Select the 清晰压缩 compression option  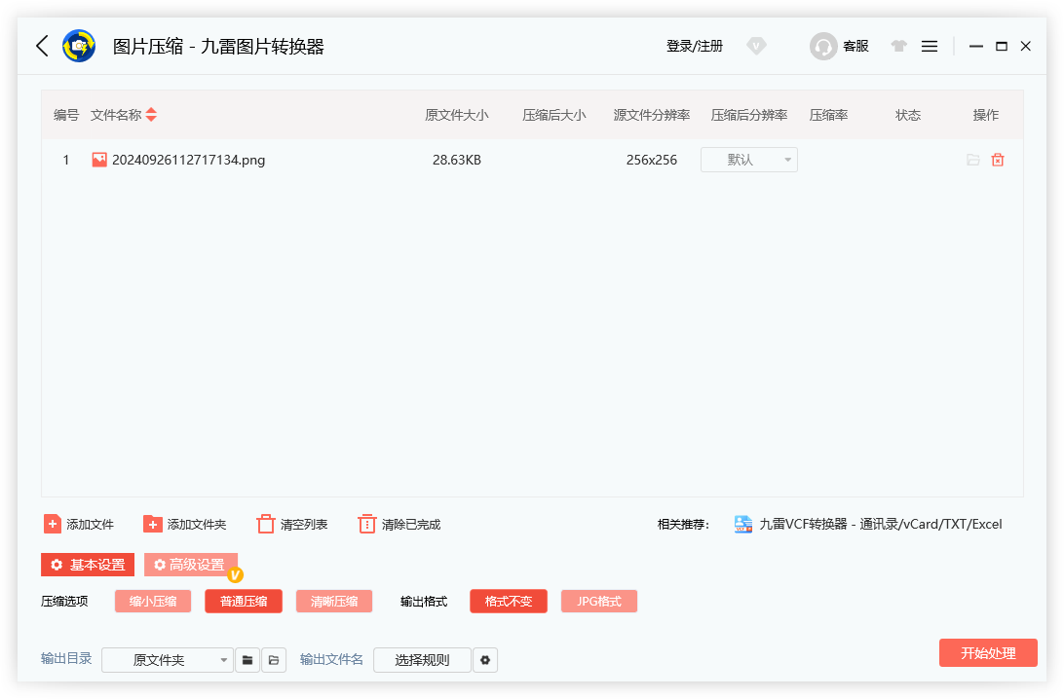click(x=334, y=601)
